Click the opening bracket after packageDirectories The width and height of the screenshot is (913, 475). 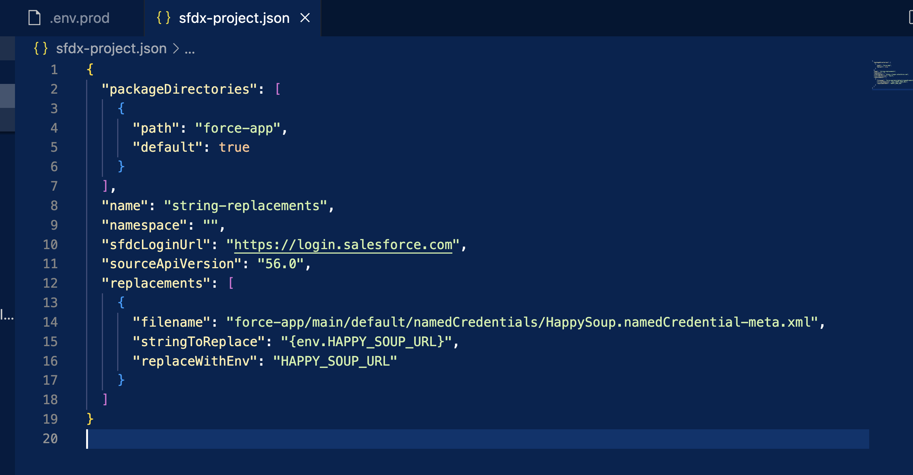coord(277,89)
